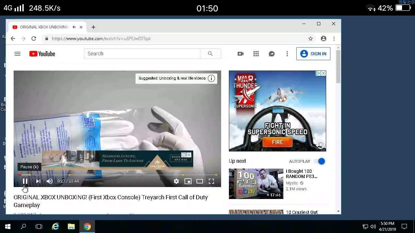Open video settings gear
The height and width of the screenshot is (233, 415).
tap(176, 181)
